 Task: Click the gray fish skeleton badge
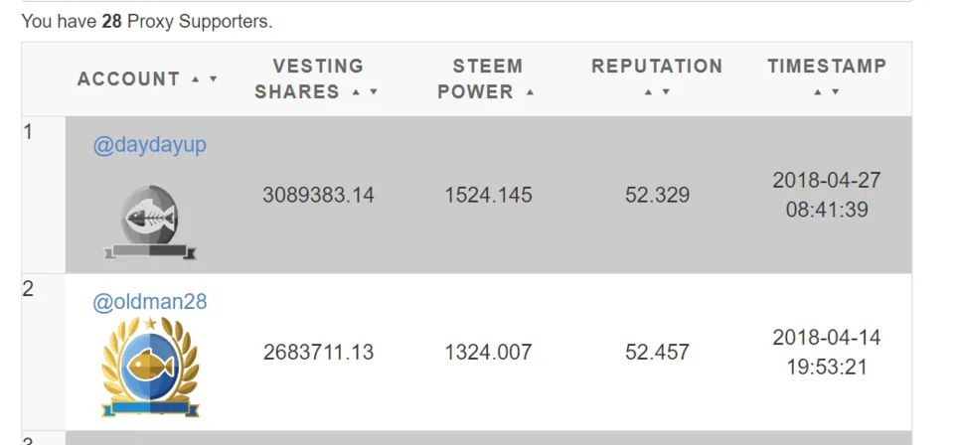(x=150, y=222)
